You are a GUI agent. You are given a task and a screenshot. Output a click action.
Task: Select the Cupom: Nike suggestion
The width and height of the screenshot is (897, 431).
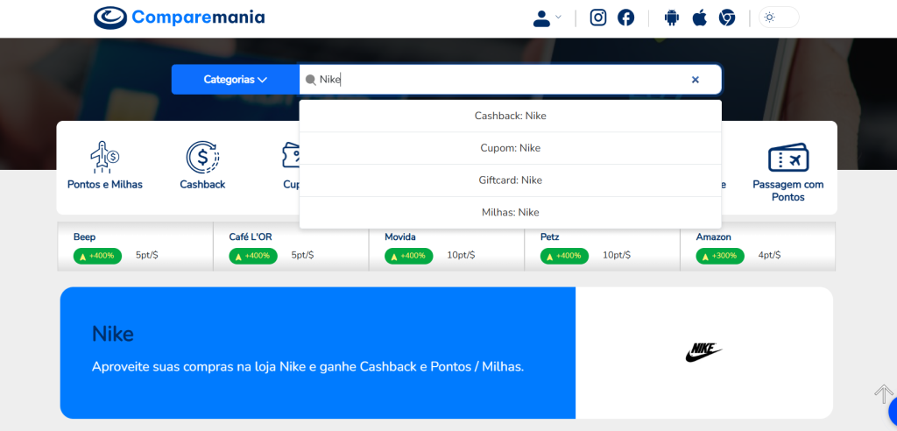click(x=510, y=148)
